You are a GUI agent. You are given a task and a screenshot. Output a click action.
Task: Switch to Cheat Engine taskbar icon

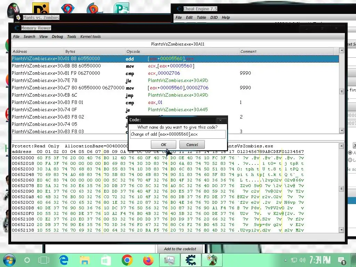click(x=191, y=260)
